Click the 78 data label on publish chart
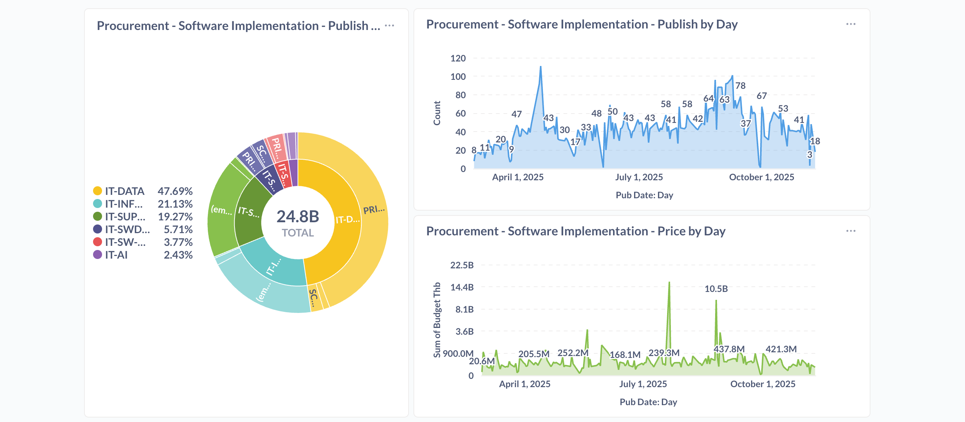965x422 pixels. pyautogui.click(x=740, y=86)
